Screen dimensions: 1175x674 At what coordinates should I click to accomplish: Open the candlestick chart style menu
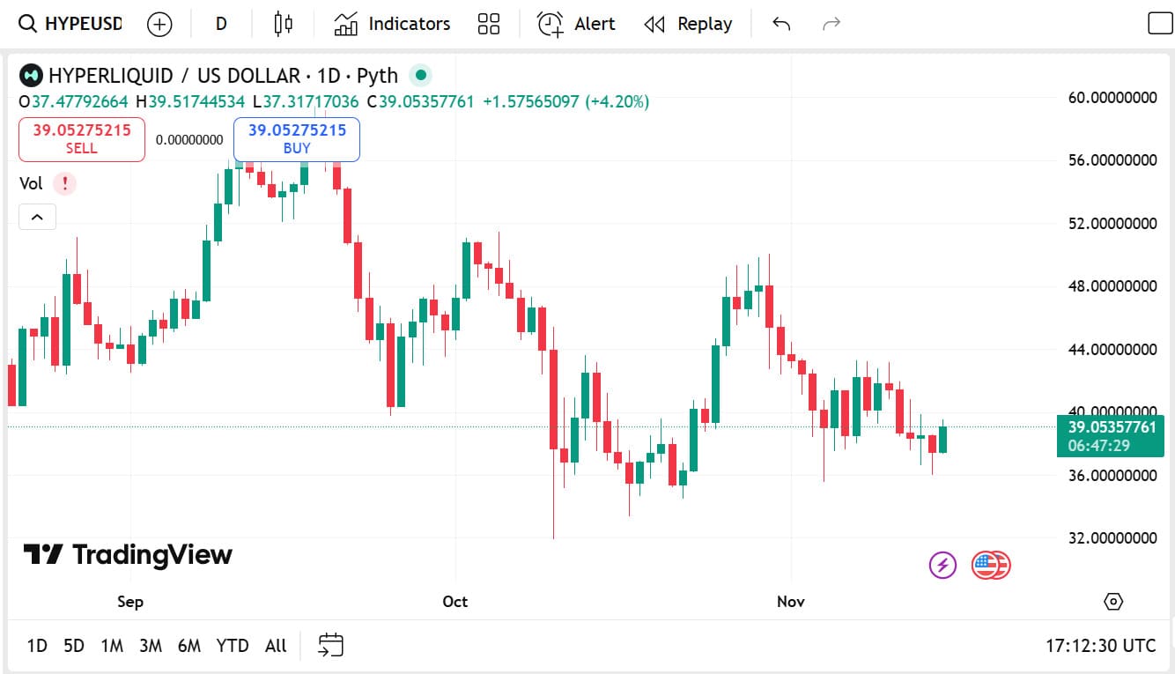[x=283, y=24]
